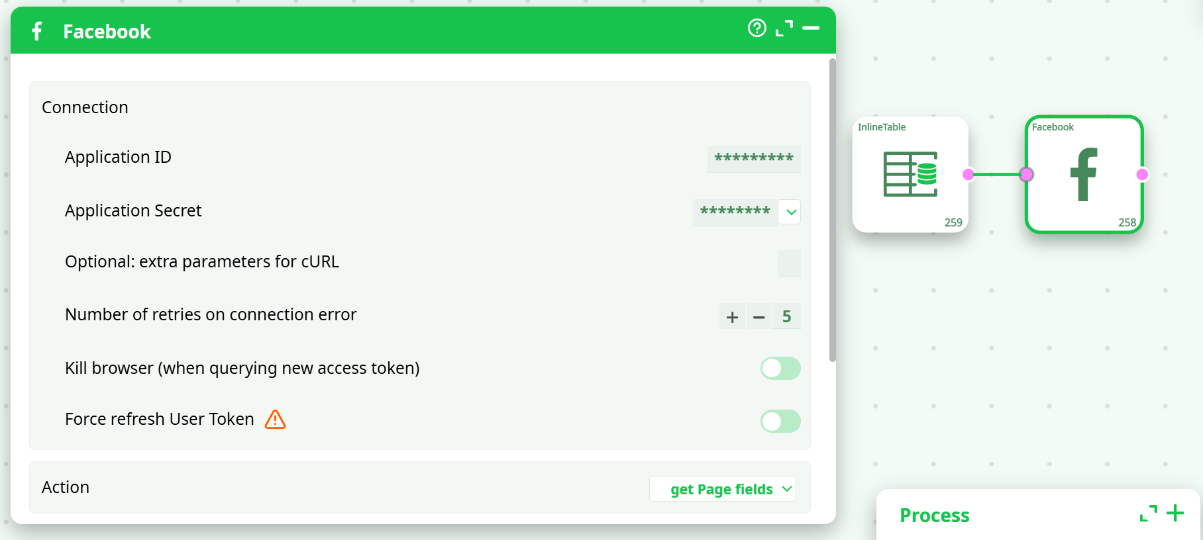The image size is (1203, 540).
Task: Click the Facebook node output port
Action: 1142,175
